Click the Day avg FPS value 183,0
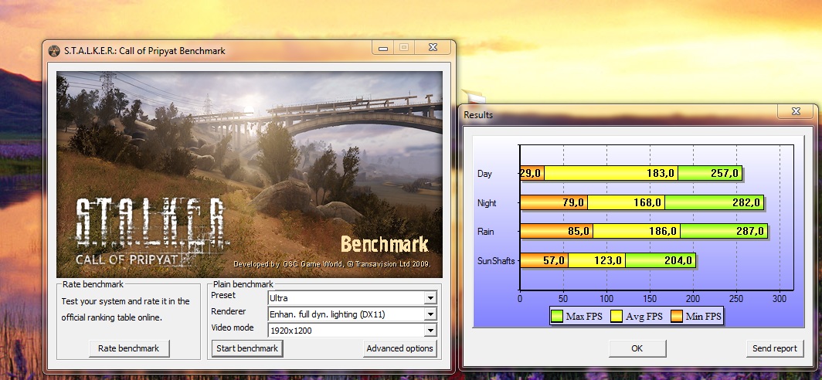 coord(661,174)
